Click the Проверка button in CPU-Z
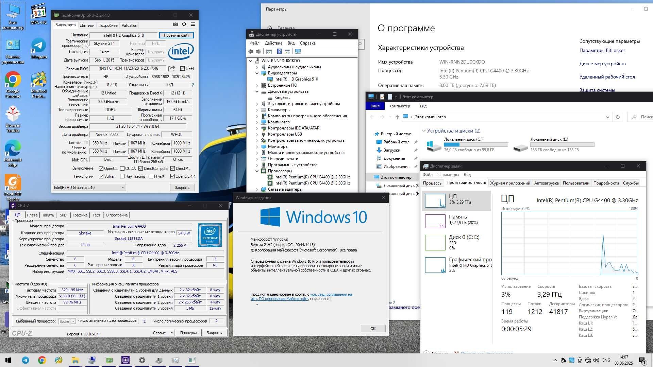Viewport: 653px width, 367px height. click(x=188, y=333)
